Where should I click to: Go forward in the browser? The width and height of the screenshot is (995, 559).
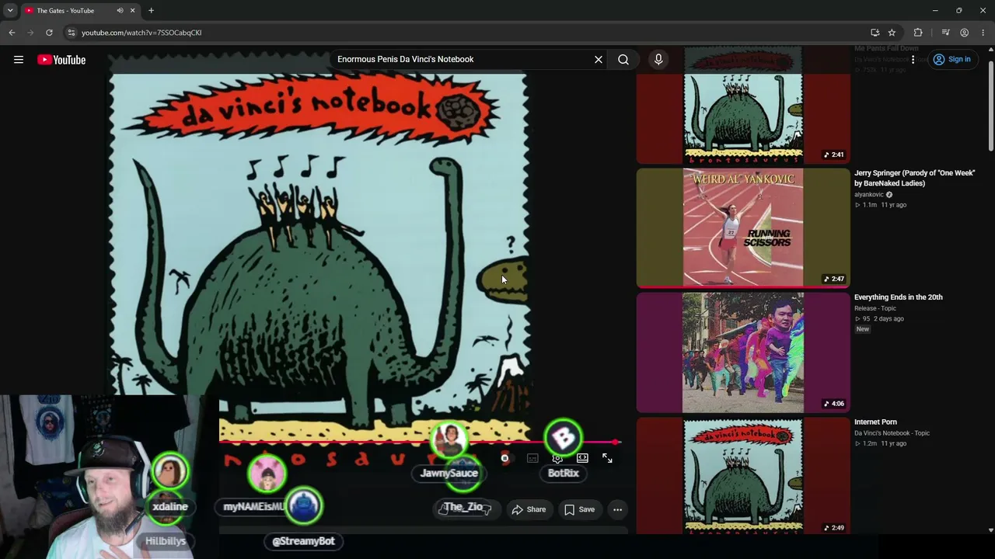coord(30,33)
